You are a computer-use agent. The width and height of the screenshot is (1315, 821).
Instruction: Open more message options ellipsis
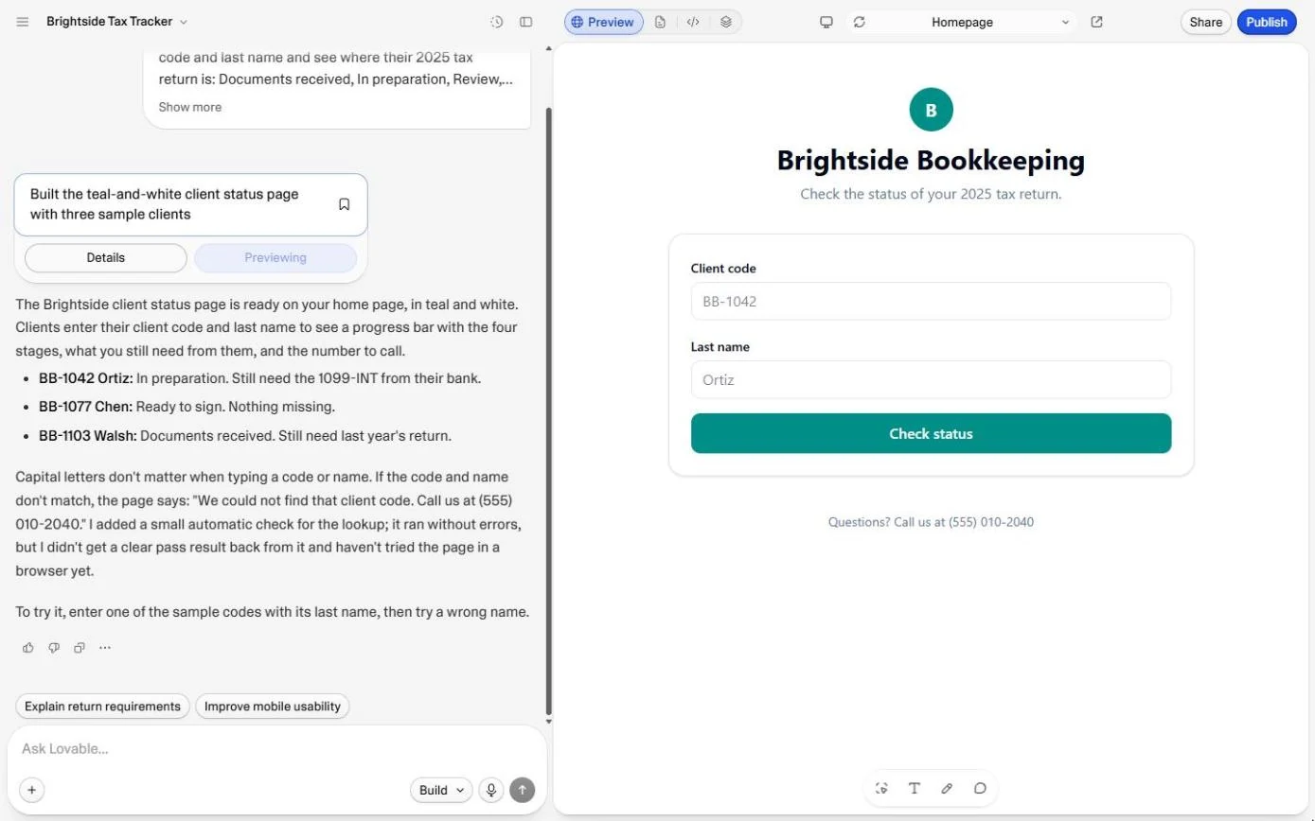coord(105,648)
